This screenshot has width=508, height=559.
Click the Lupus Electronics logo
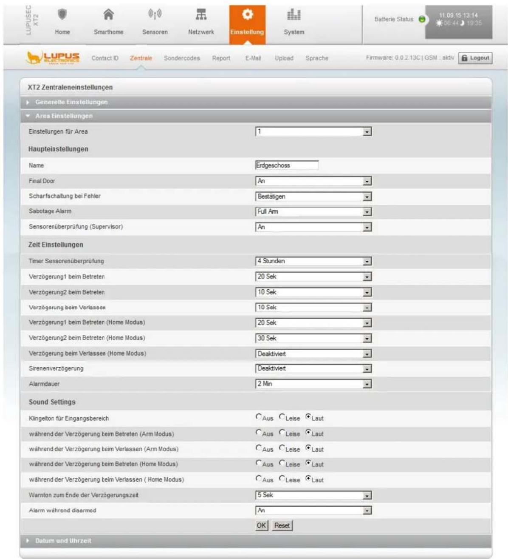coord(54,58)
